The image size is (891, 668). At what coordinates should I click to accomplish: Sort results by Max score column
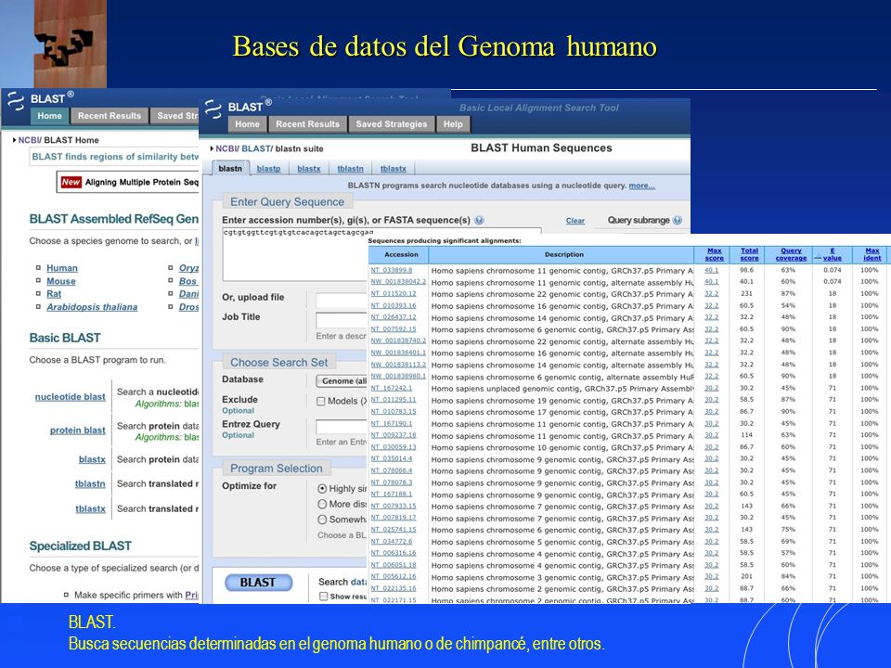click(715, 254)
